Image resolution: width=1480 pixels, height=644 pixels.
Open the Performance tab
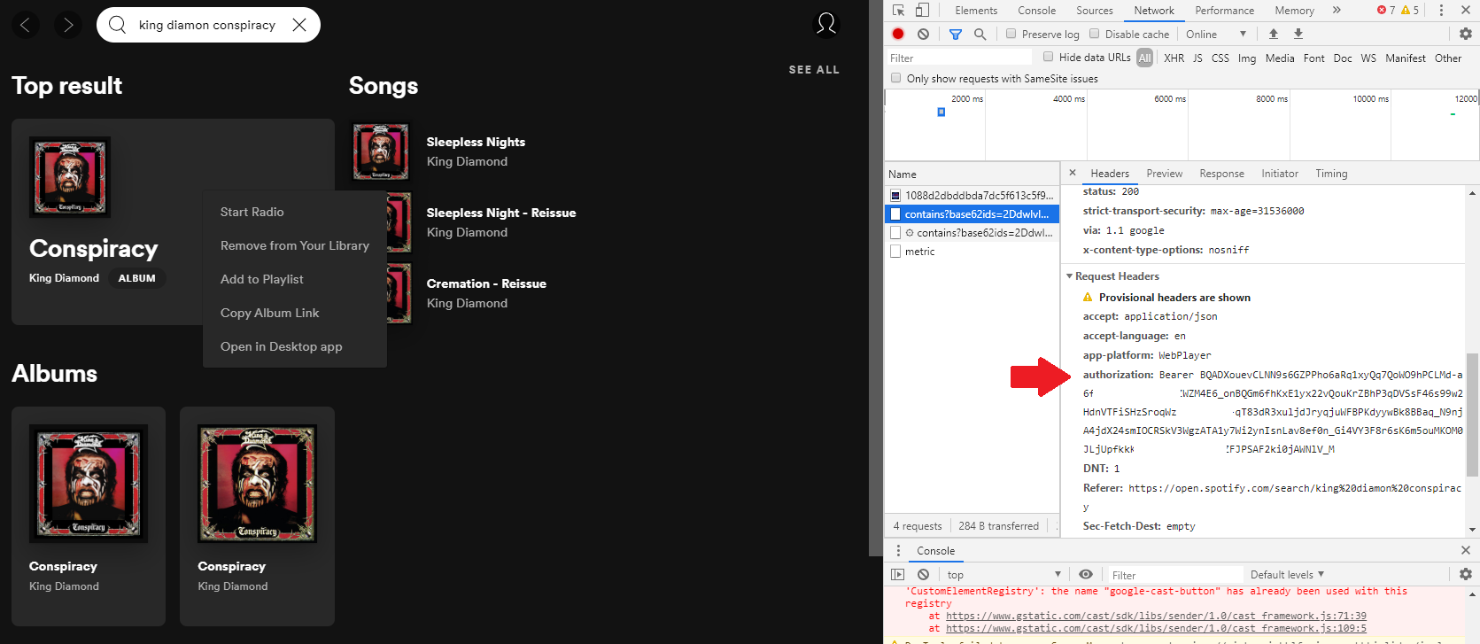tap(1225, 11)
